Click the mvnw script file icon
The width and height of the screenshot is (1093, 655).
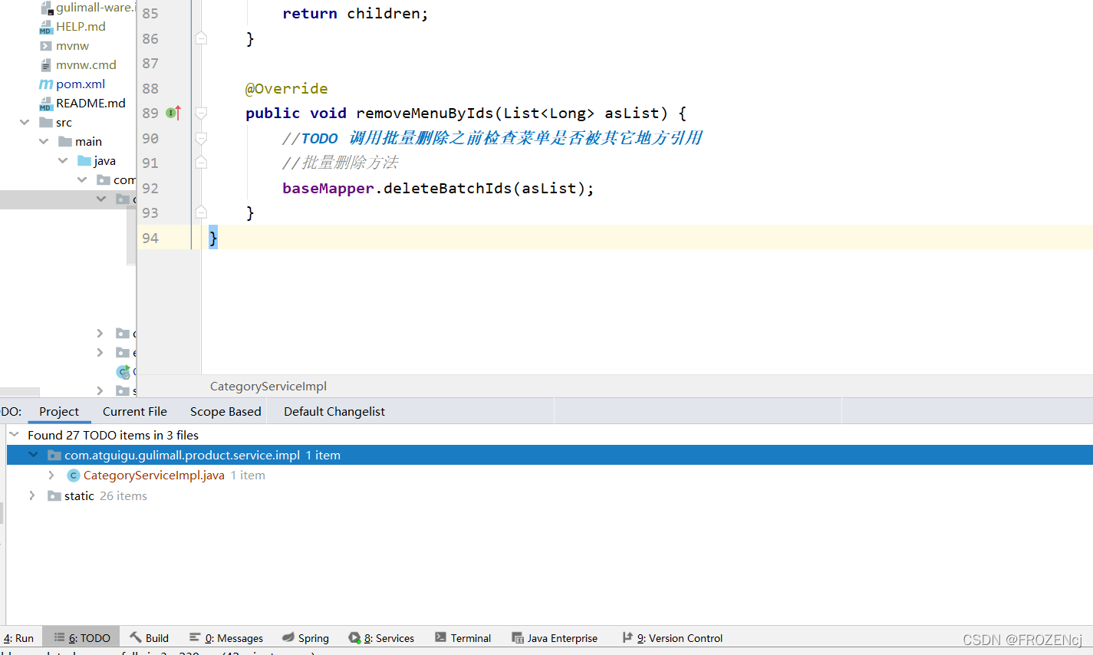46,46
